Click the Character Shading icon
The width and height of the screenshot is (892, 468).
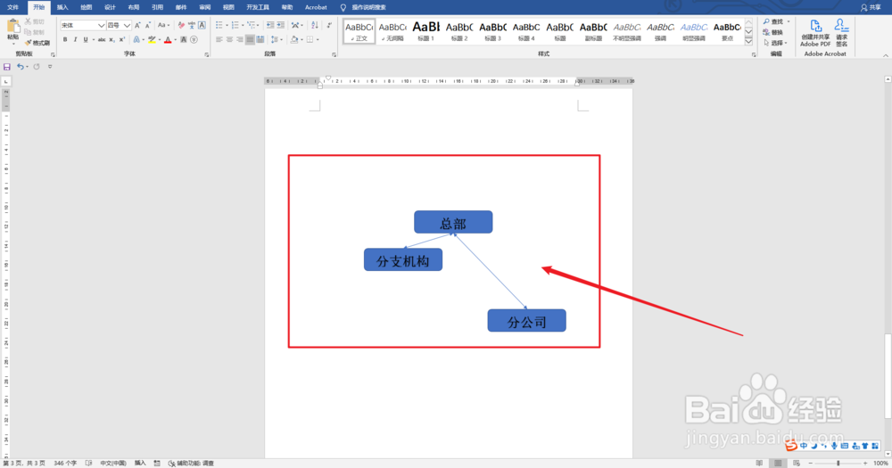(183, 40)
